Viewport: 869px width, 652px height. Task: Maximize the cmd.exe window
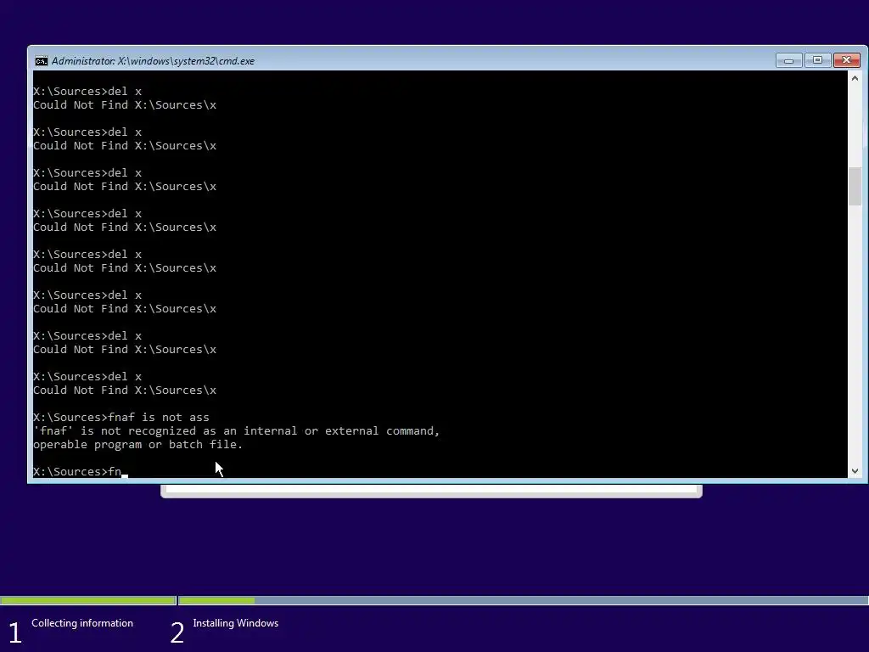(x=817, y=60)
